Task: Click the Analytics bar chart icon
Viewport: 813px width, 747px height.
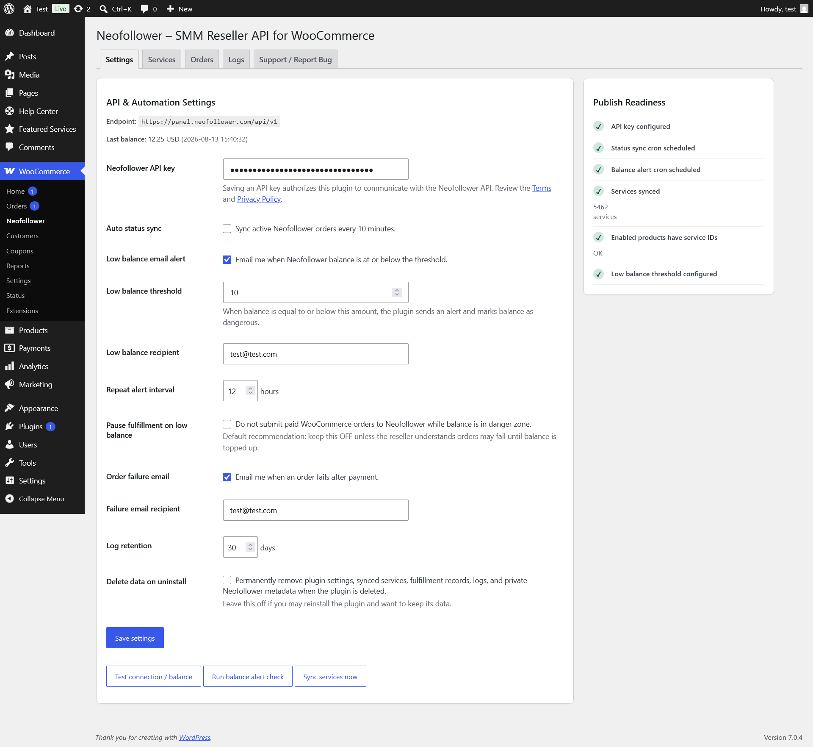Action: [x=9, y=366]
